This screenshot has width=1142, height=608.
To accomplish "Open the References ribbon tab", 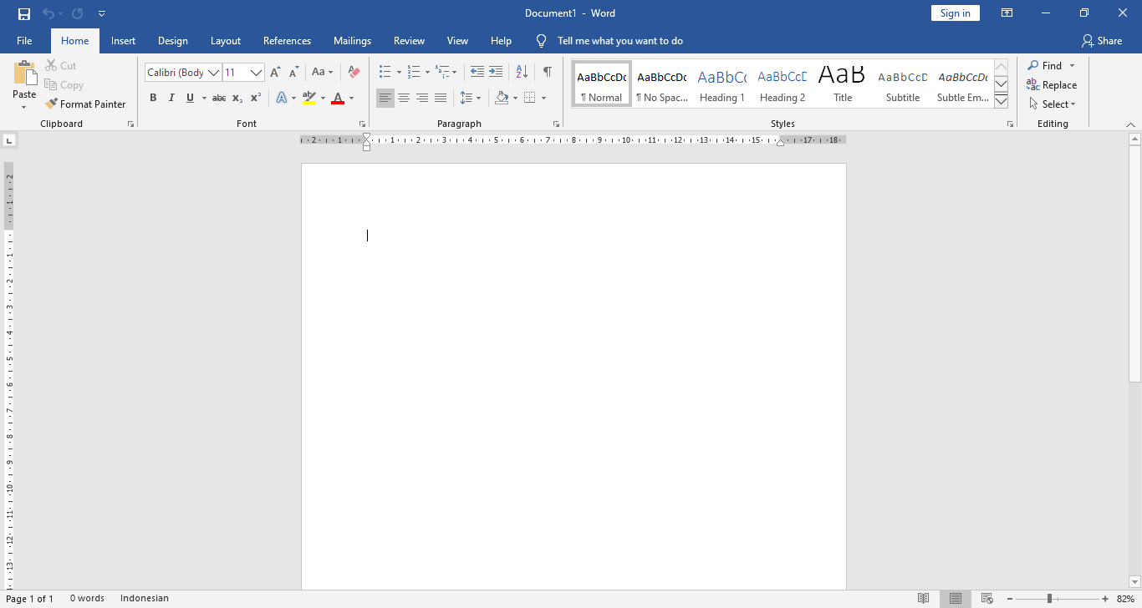I will 287,40.
